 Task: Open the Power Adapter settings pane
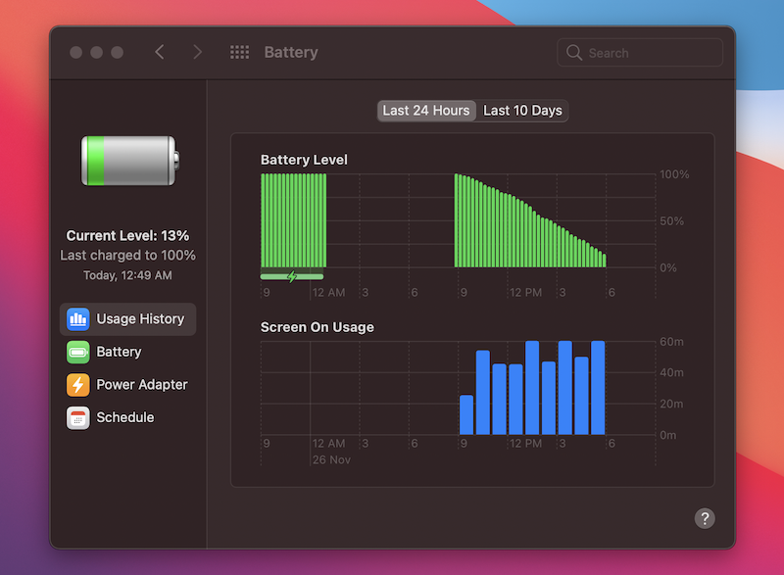pyautogui.click(x=142, y=385)
